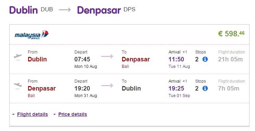Viewport: 255px width, 131px height.
Task: Click the grey arrow between Dublin and Denpasar
Action: point(65,10)
